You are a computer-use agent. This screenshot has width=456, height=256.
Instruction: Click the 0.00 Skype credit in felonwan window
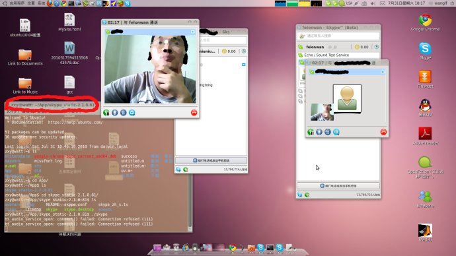361,47
